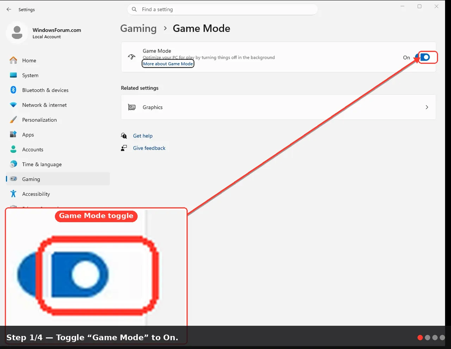
Task: Click the Gaming breadcrumb title
Action: 138,29
